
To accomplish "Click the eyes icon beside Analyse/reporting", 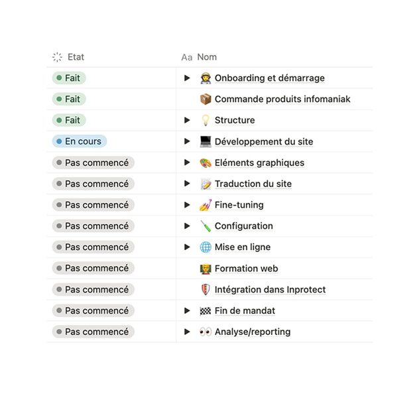I will pos(206,332).
